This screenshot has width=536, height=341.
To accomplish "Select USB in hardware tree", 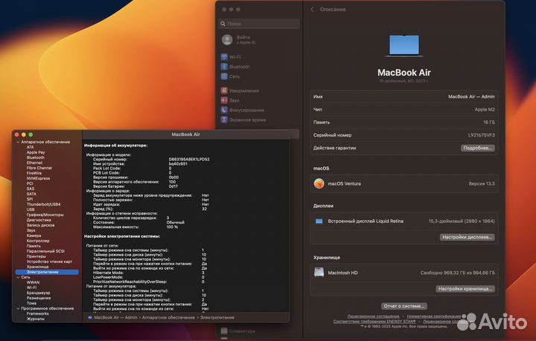I will tap(31, 210).
